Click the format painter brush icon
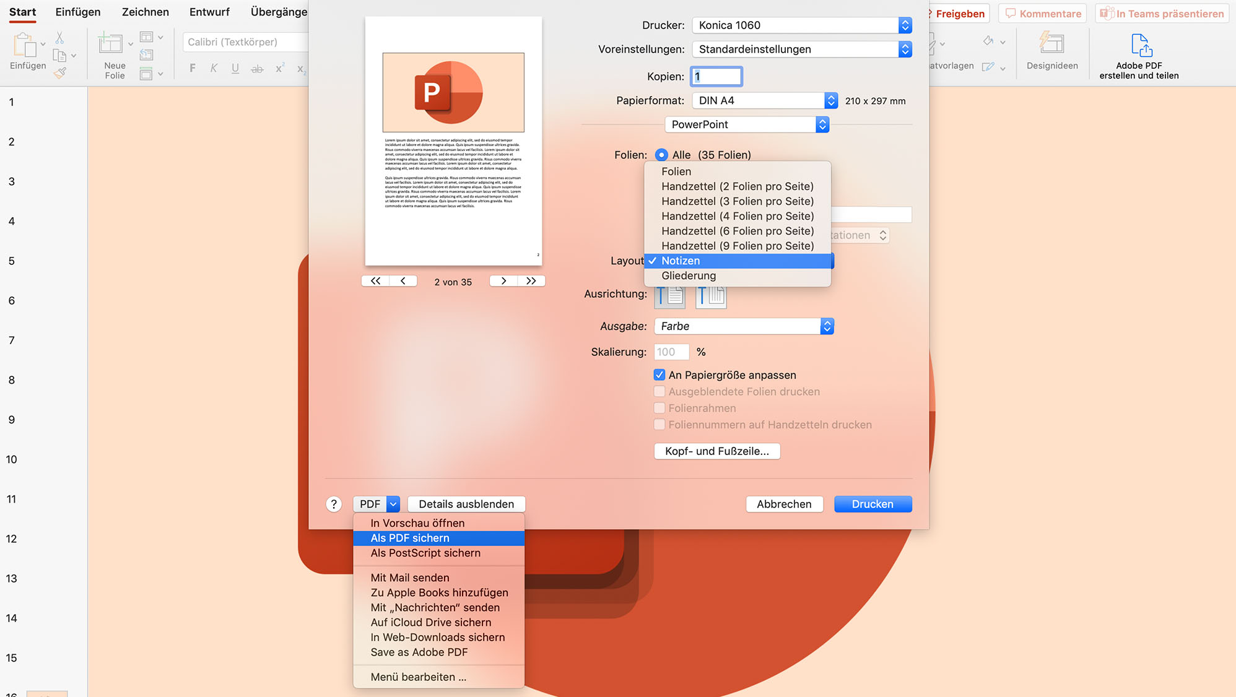The image size is (1236, 697). tap(59, 73)
